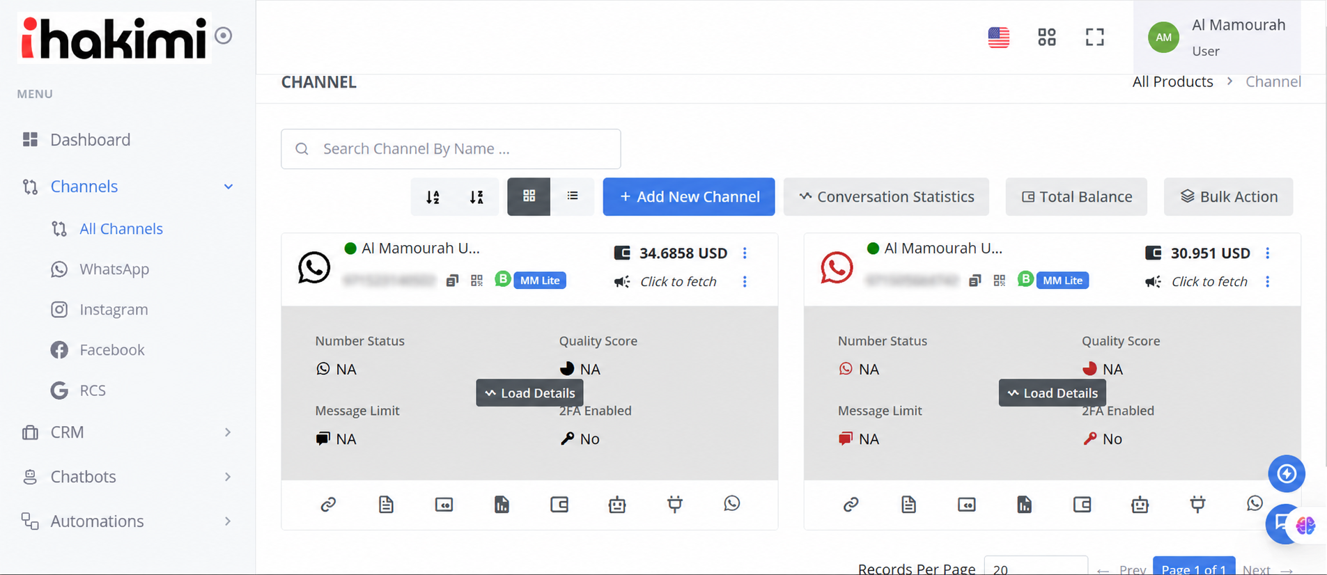1327x575 pixels.
Task: Select All Channels in sidebar
Action: [121, 228]
